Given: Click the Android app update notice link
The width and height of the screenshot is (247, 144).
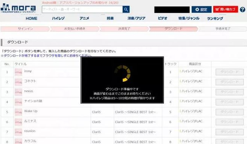Looking at the screenshot, I should click(80, 3).
